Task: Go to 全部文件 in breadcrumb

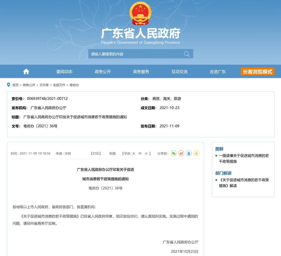Action: [59, 85]
